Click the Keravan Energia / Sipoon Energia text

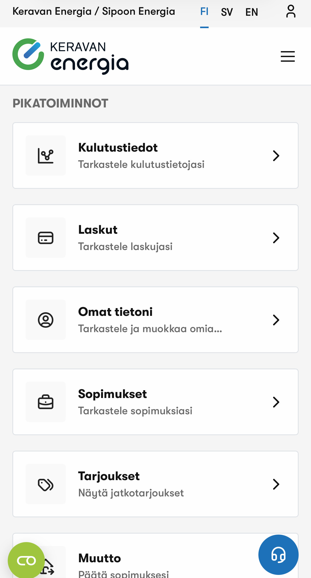point(94,12)
